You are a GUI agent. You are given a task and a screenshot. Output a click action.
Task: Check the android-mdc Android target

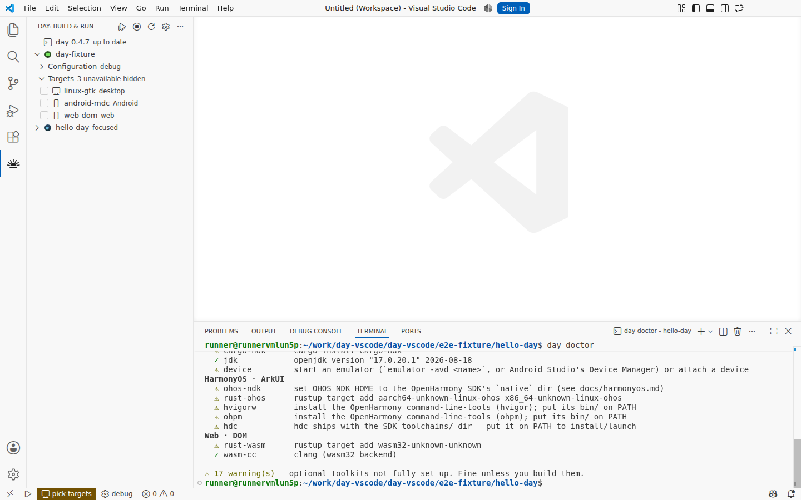(x=44, y=103)
